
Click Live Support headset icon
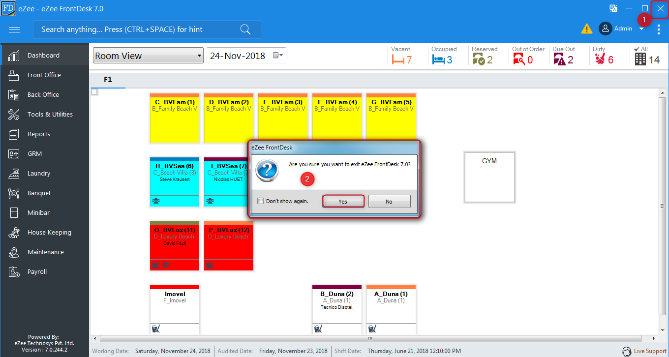pyautogui.click(x=627, y=352)
